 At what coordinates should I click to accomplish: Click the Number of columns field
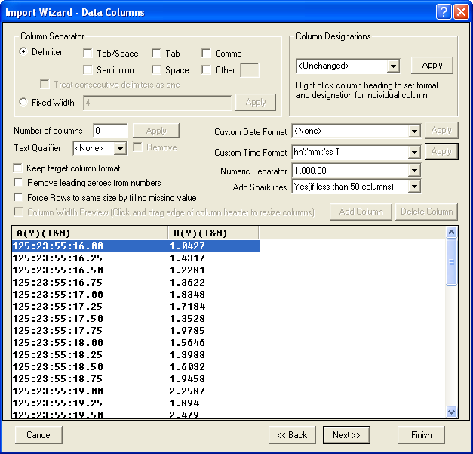coord(110,131)
